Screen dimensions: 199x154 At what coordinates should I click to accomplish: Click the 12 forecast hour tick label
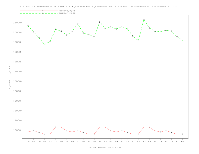pos(50,141)
